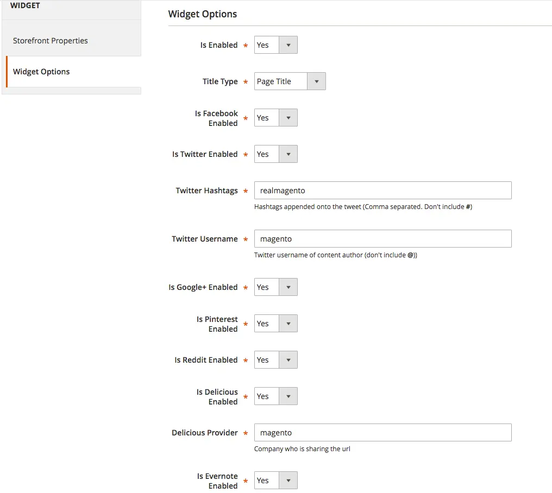
Task: Open the Is Delicious Enabled dropdown
Action: [275, 396]
